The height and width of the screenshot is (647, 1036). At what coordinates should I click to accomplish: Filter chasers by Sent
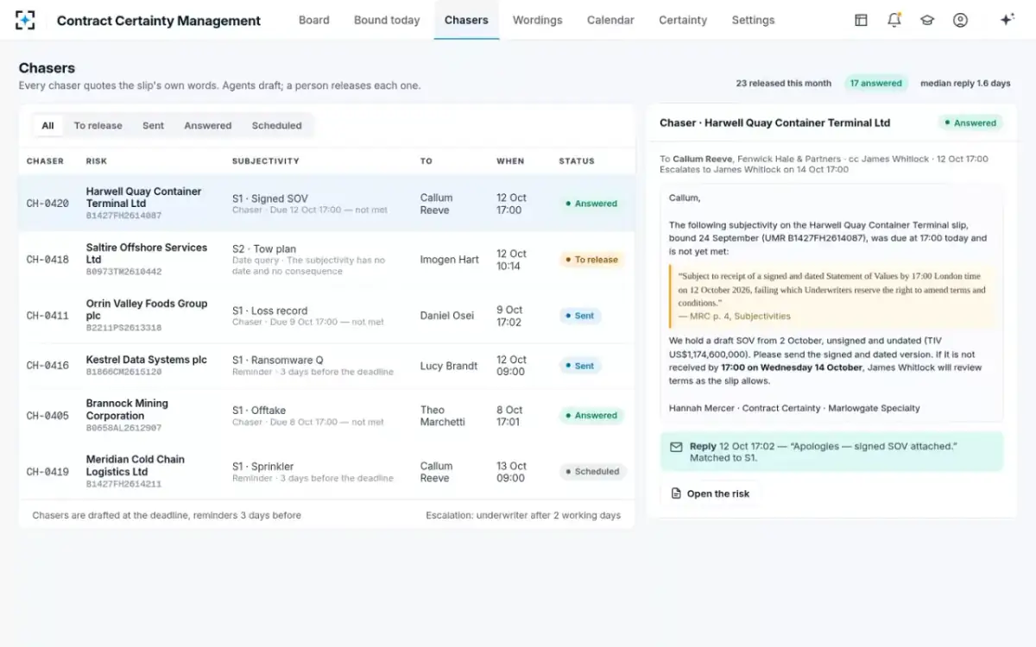pos(153,125)
